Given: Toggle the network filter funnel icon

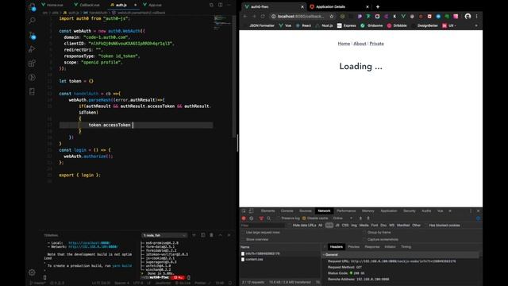Looking at the screenshot, I should (x=261, y=218).
